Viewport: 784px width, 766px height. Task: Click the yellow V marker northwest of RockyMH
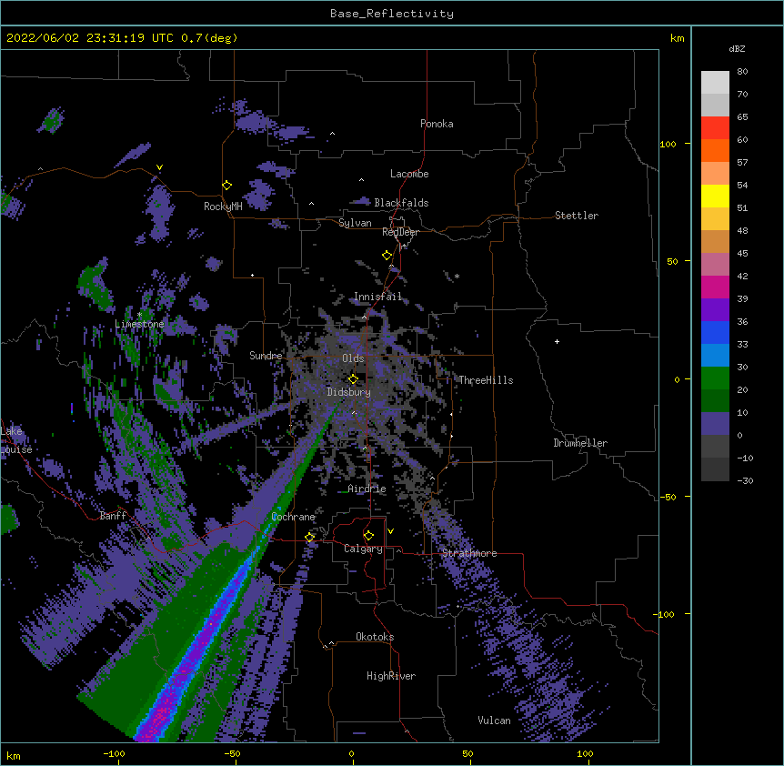point(159,167)
